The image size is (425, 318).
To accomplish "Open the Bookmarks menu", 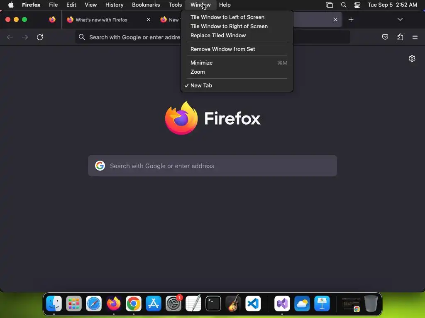I will pos(146,5).
